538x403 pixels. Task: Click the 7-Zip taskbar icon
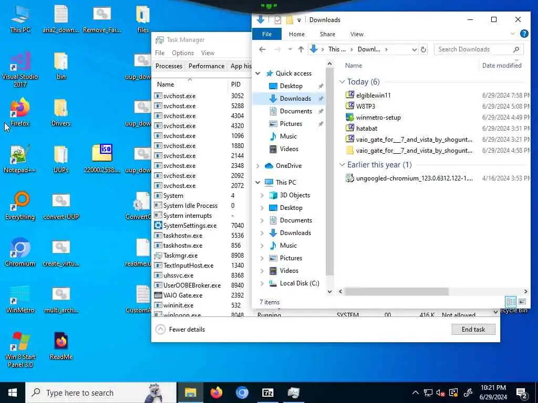point(267,393)
